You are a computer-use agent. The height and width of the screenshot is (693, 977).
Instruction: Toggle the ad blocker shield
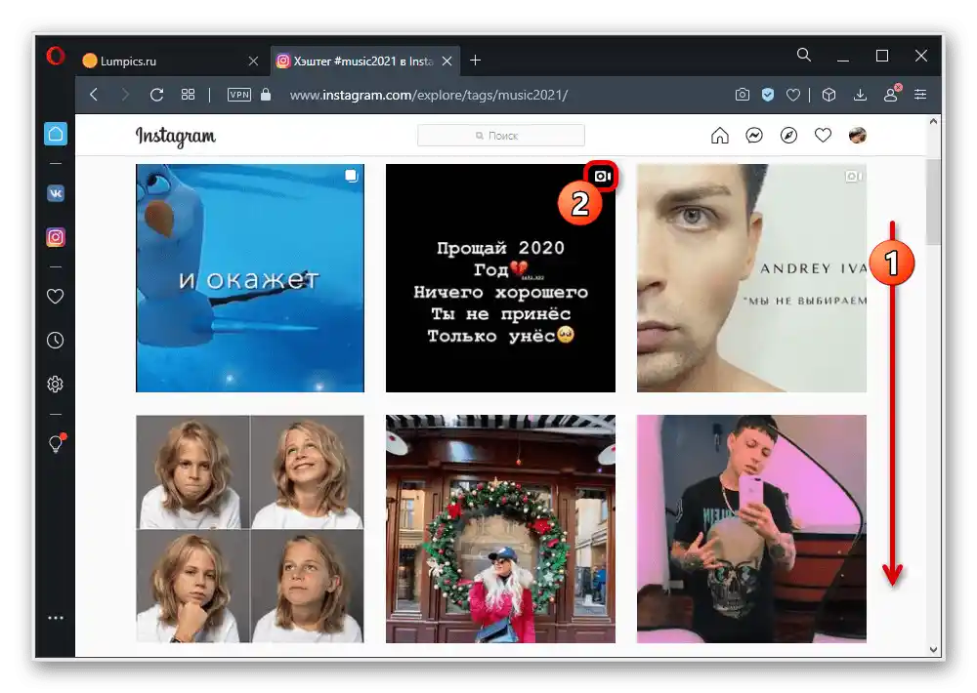click(x=768, y=95)
